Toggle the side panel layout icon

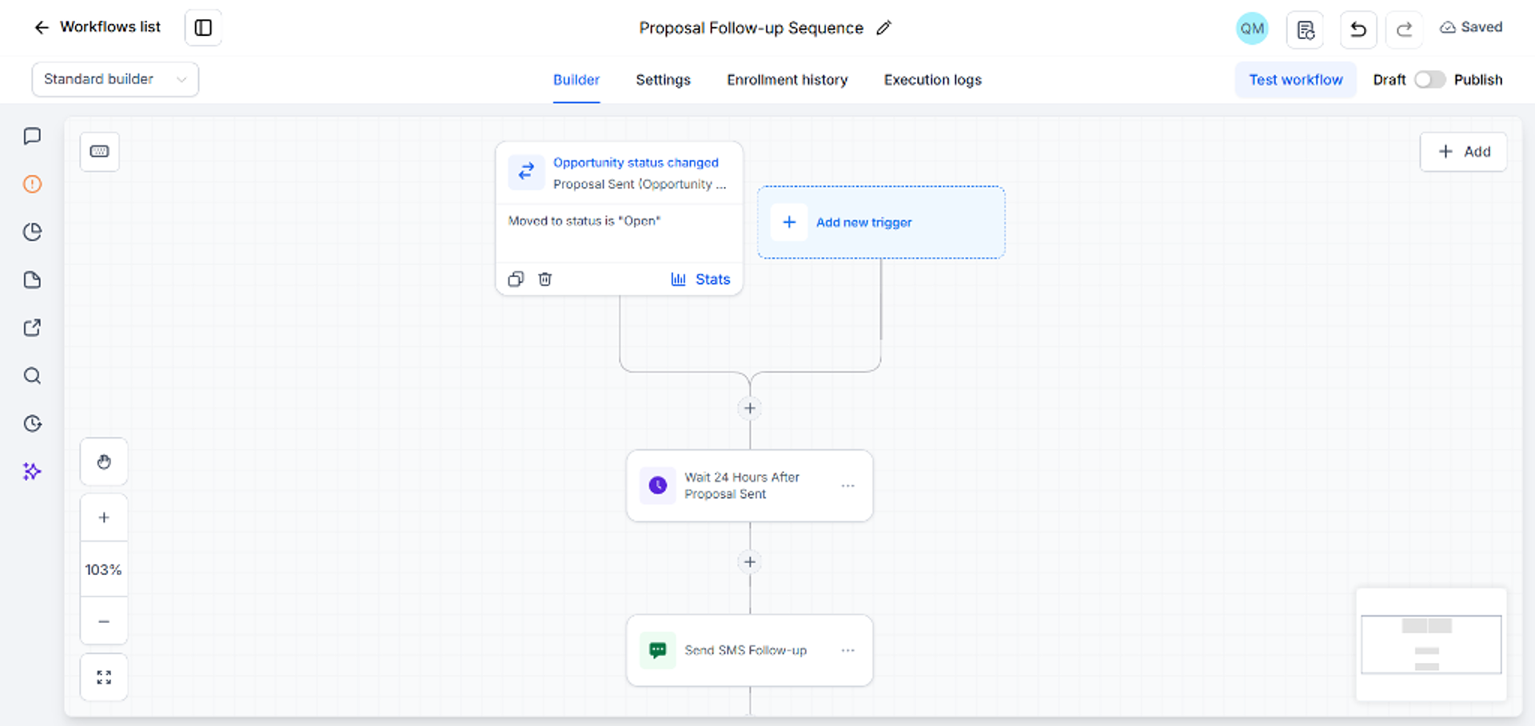[x=203, y=28]
